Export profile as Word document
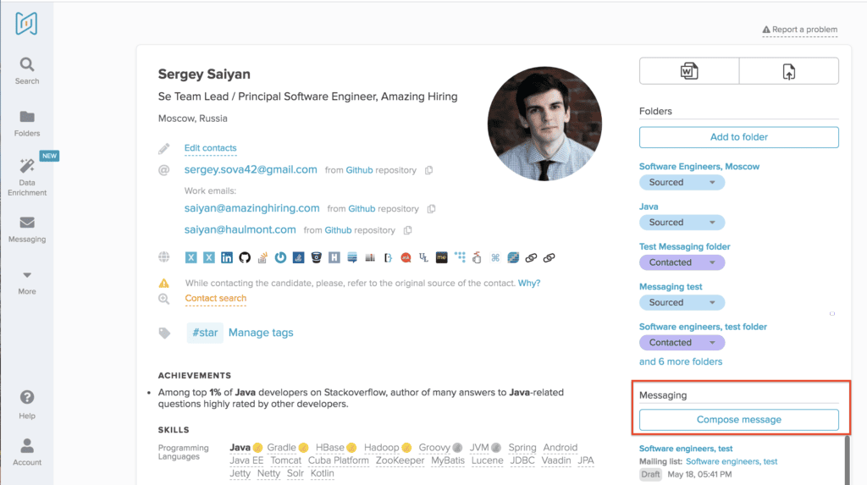Screen dimensions: 867x485 point(689,71)
